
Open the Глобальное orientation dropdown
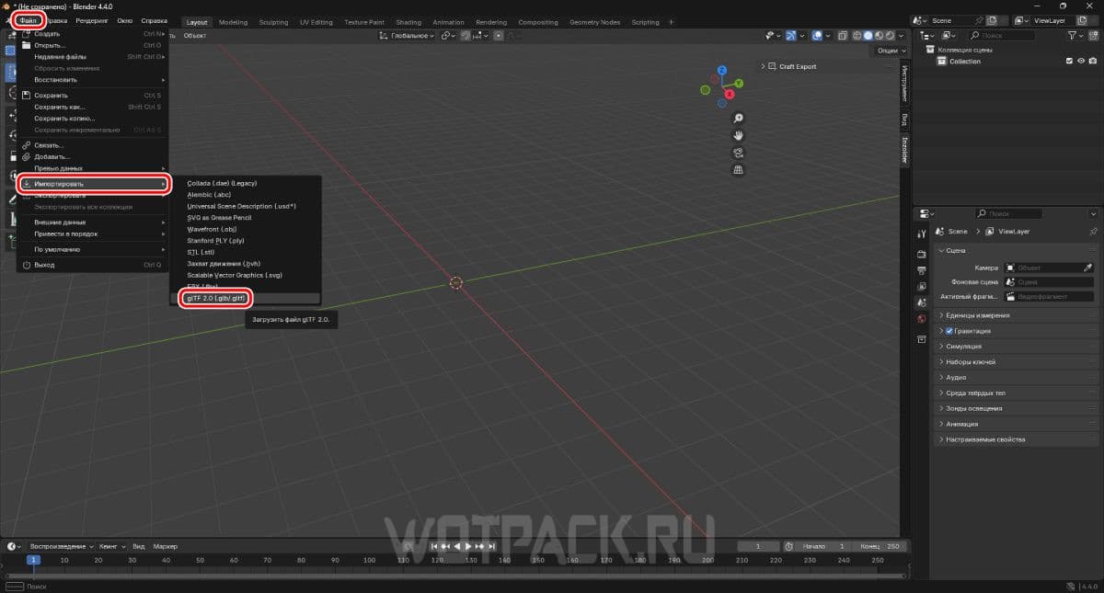408,36
